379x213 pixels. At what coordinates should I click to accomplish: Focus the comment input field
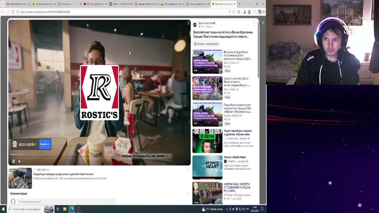pyautogui.click(x=67, y=201)
